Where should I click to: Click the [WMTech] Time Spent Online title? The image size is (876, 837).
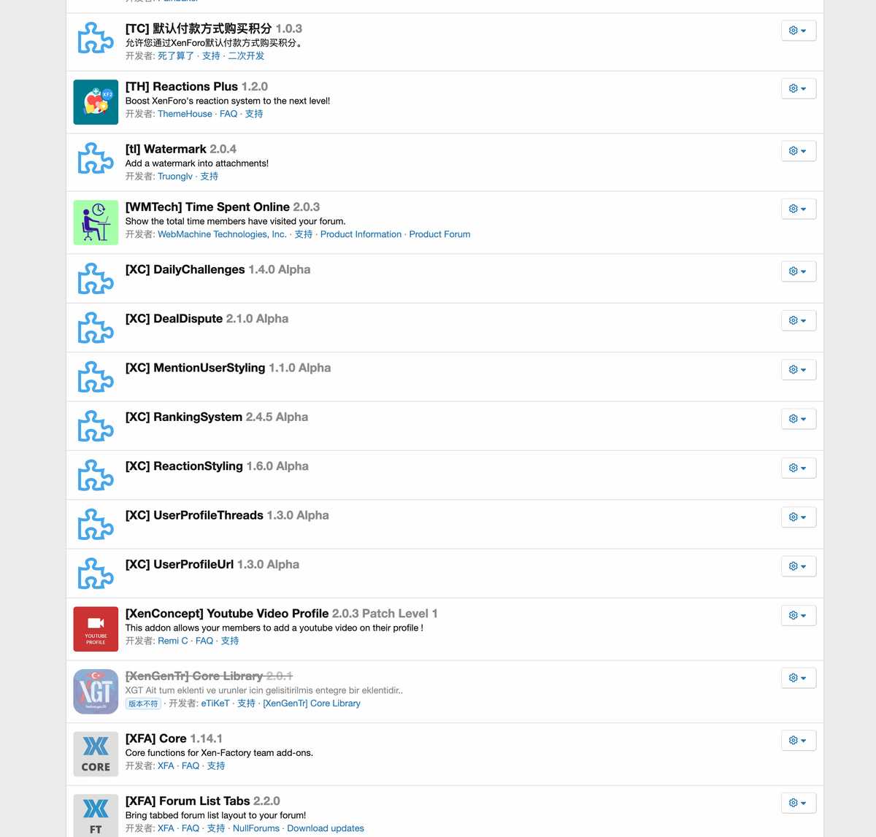[x=207, y=207]
